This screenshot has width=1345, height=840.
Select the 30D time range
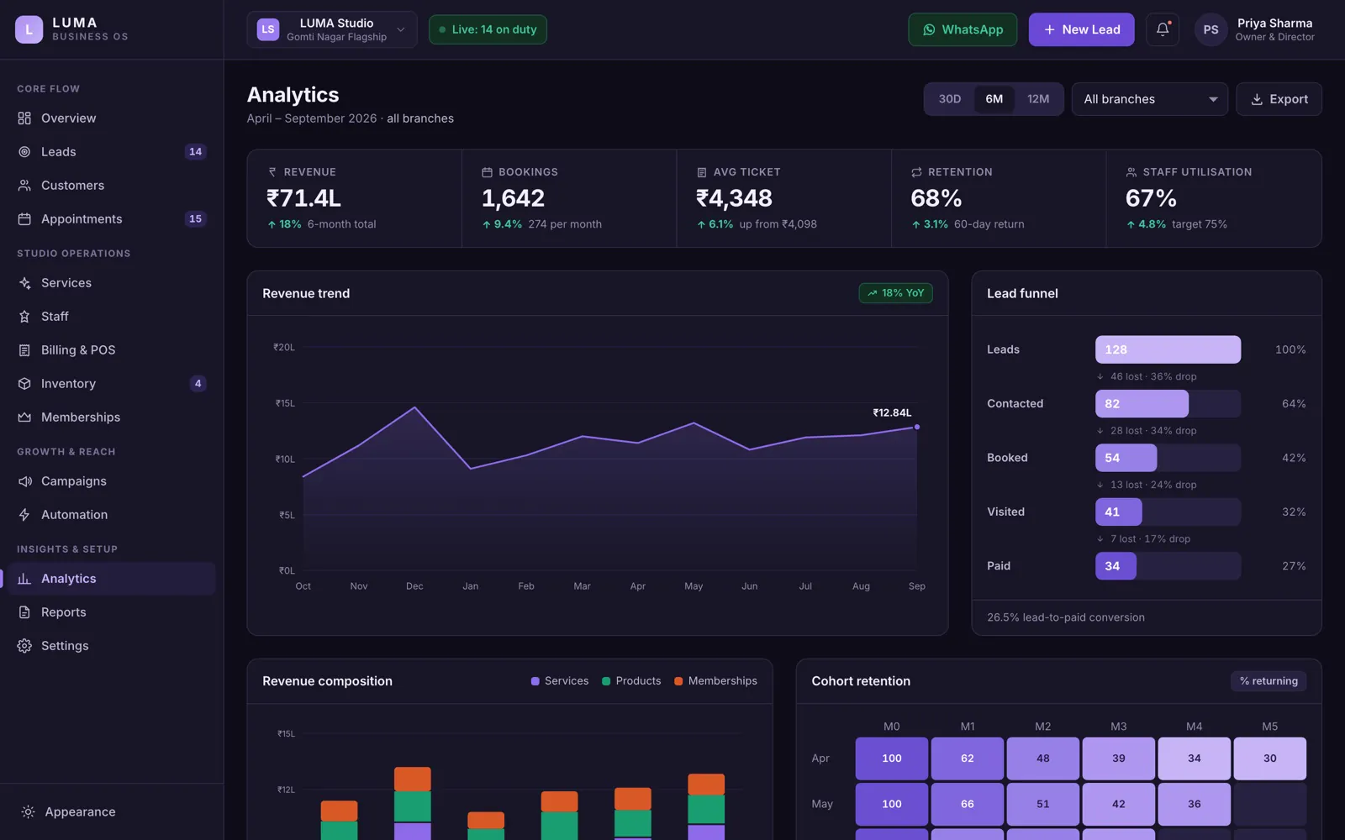(x=950, y=99)
